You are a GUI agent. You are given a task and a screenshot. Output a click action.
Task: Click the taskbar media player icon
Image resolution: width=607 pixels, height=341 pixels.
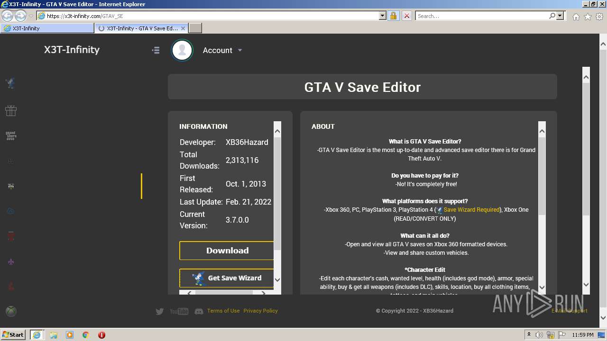pos(70,335)
